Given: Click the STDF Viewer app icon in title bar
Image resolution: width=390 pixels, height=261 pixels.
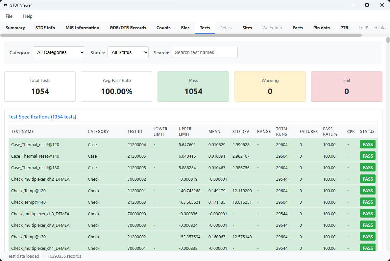Looking at the screenshot, I should coord(6,5).
